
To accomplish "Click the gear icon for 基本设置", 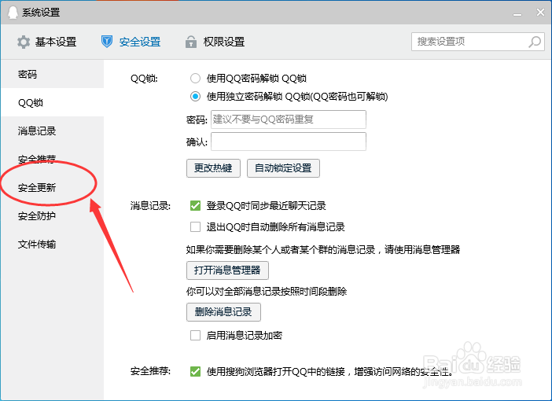I will click(x=24, y=42).
